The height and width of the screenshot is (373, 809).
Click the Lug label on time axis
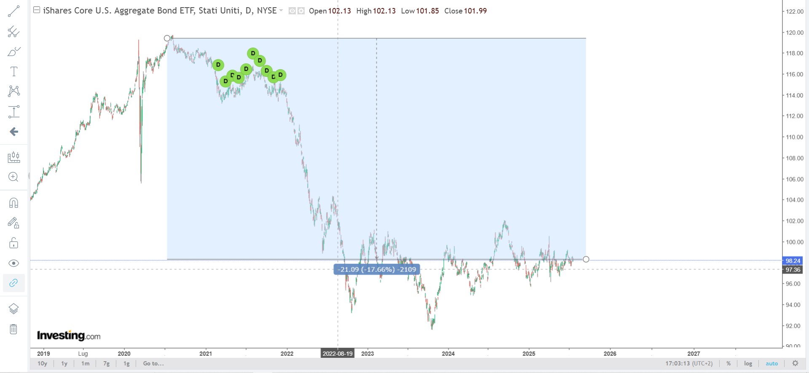tap(83, 354)
